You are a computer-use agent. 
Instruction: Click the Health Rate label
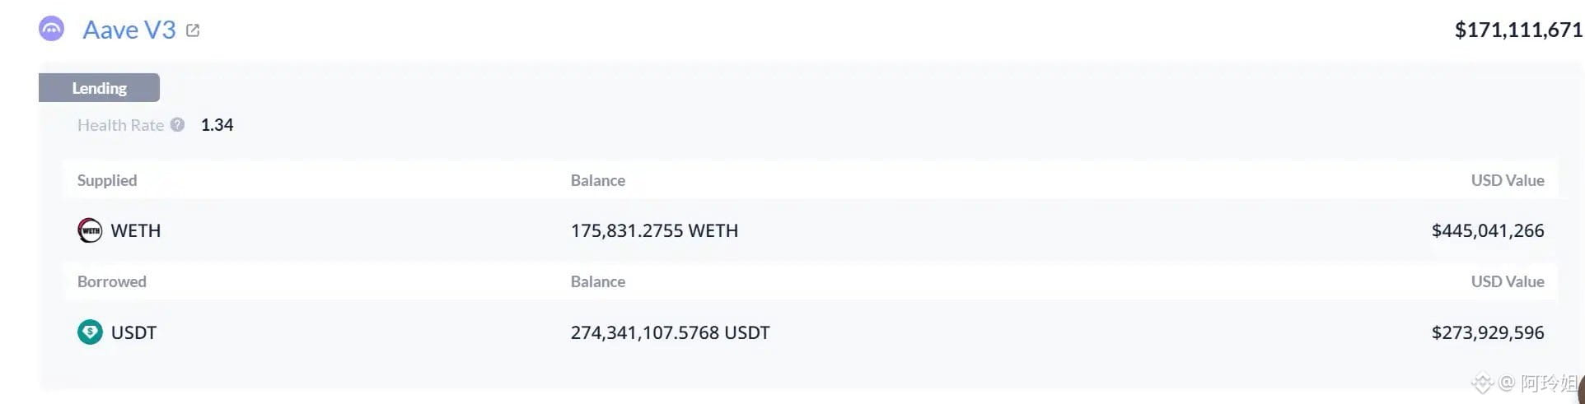(120, 125)
